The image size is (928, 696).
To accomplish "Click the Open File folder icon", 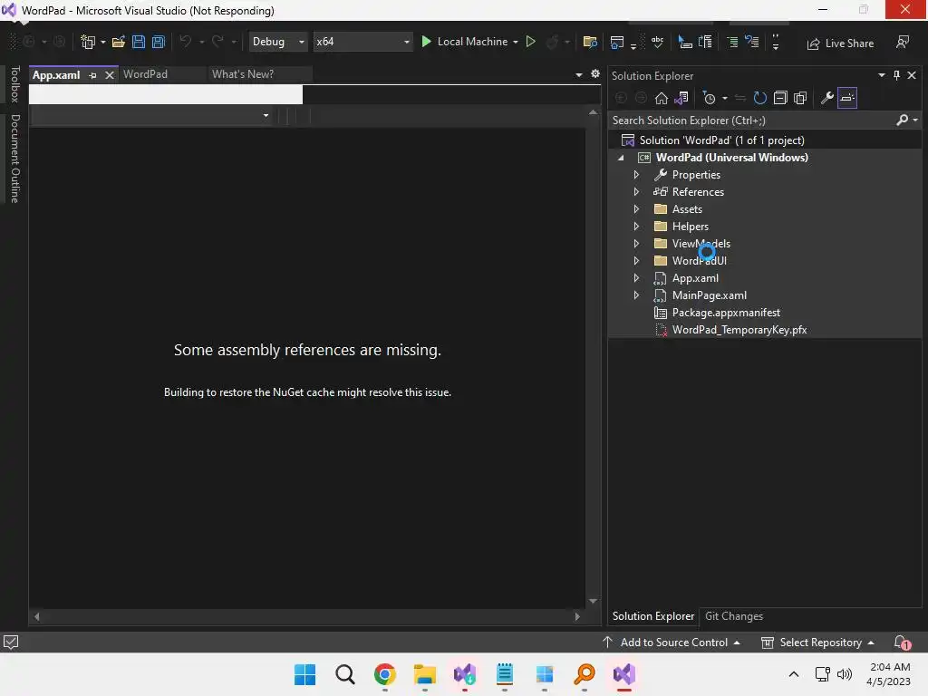I will pos(119,42).
